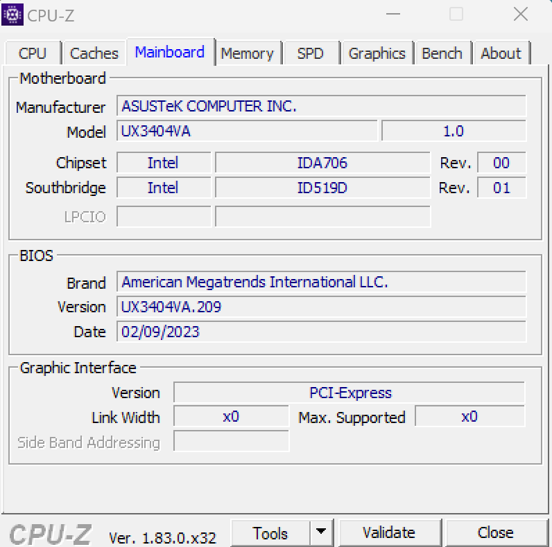This screenshot has width=552, height=547.
Task: Click the wide empty LPCIO model field
Action: coord(322,217)
